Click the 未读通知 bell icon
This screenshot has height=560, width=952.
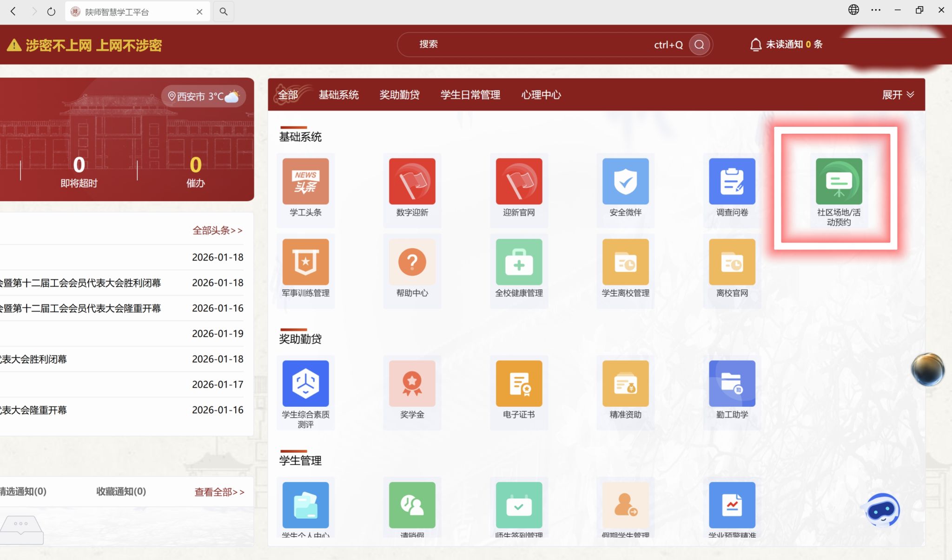point(755,45)
